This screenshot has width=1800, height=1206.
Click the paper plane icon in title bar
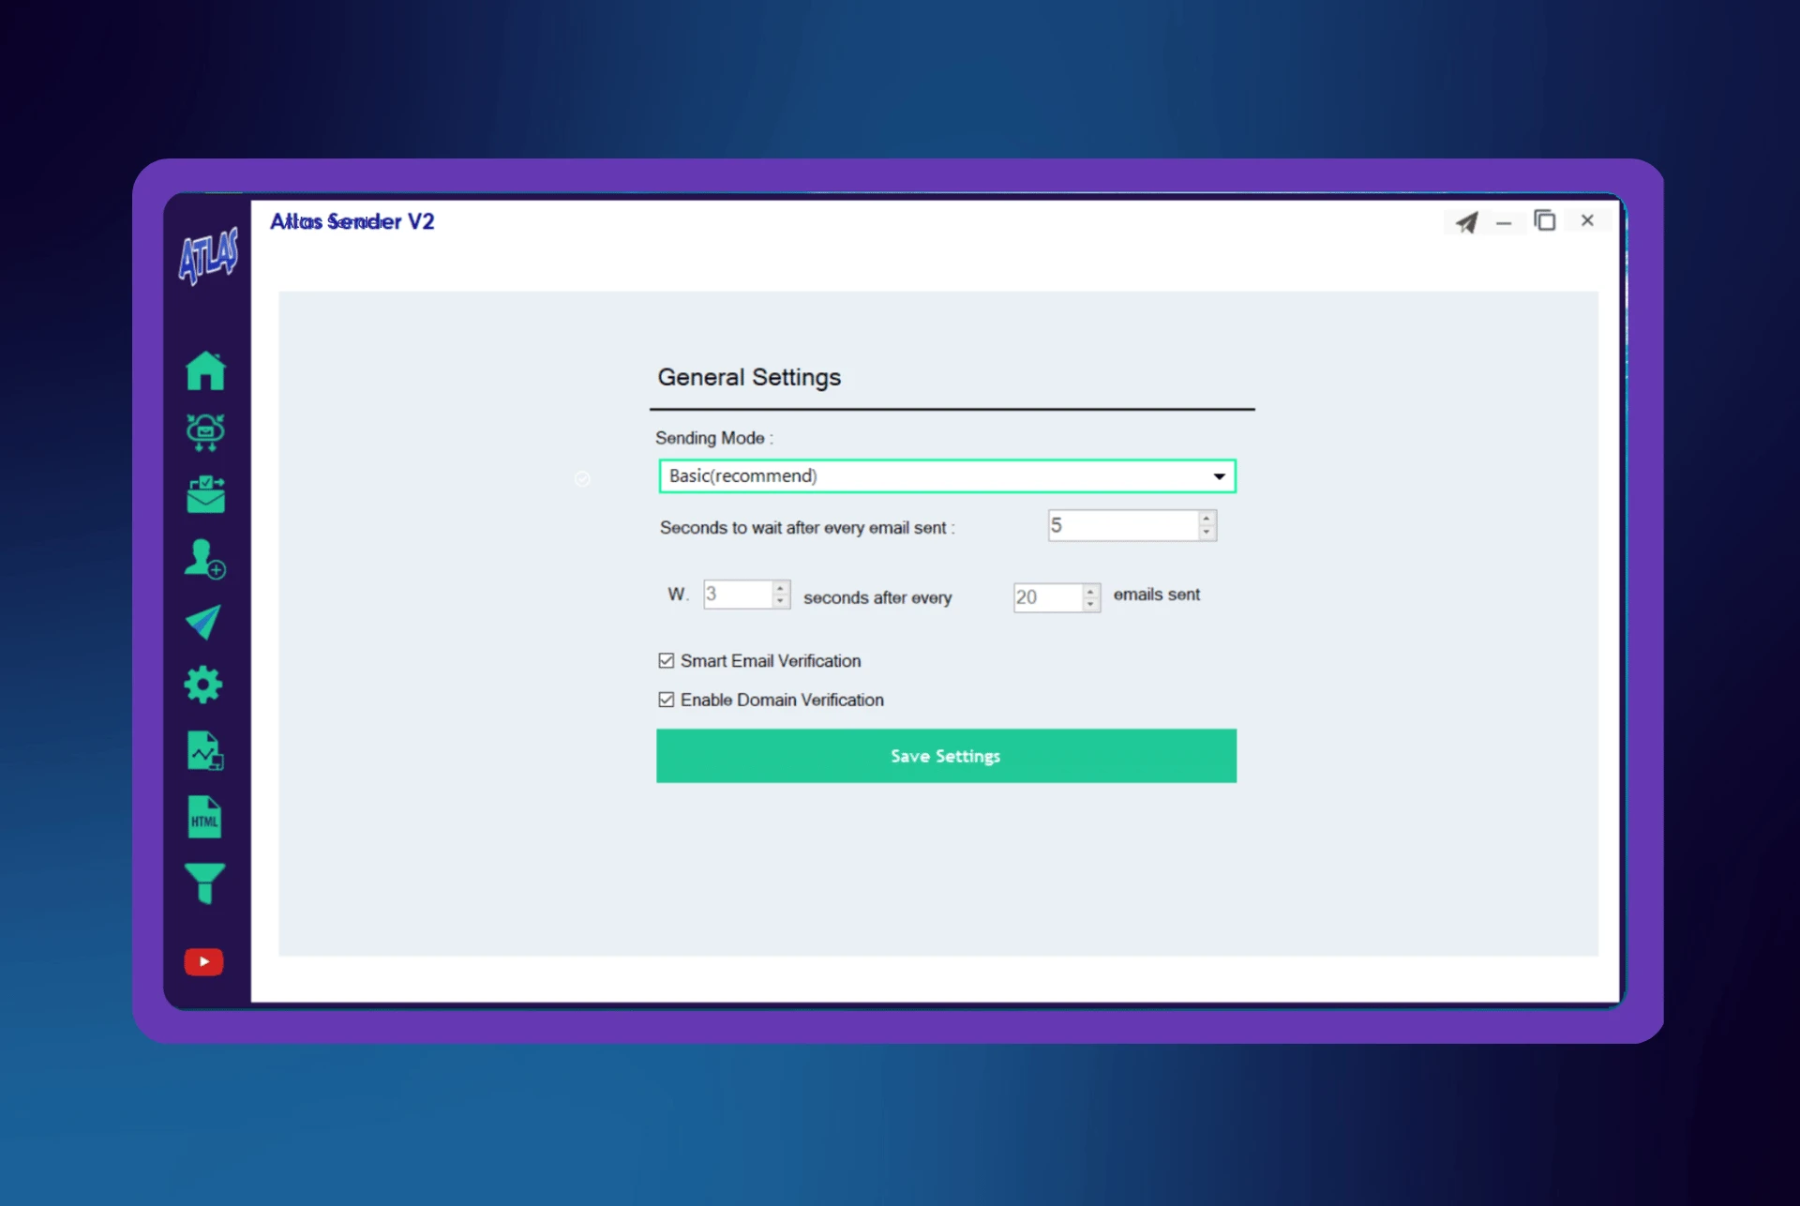coord(1466,222)
